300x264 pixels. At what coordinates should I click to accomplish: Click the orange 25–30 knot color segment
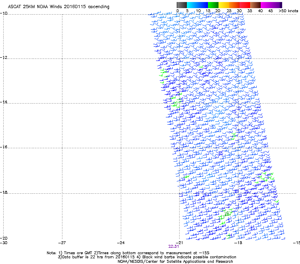pyautogui.click(x=234, y=5)
